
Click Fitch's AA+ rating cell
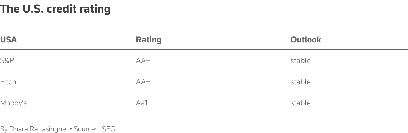click(x=143, y=82)
